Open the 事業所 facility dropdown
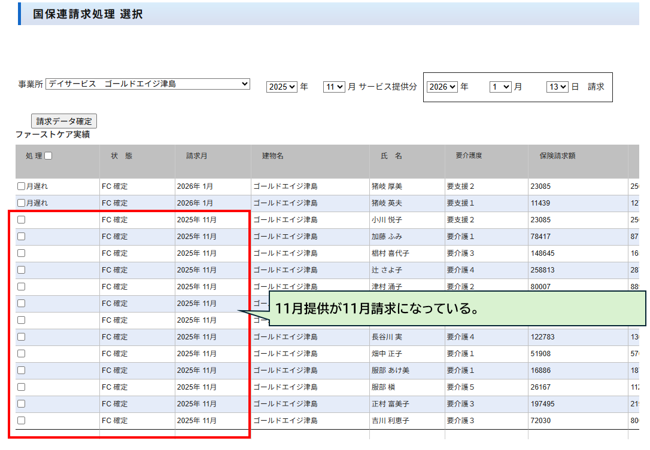Viewport: 650px width, 450px height. point(148,84)
